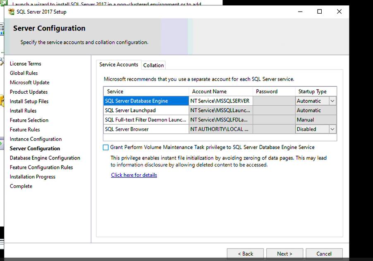The height and width of the screenshot is (261, 373).
Task: Click the Password cell for SQL Server Browser
Action: pos(274,129)
